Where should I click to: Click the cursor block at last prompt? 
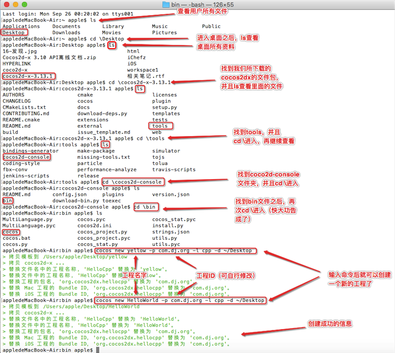98,350
